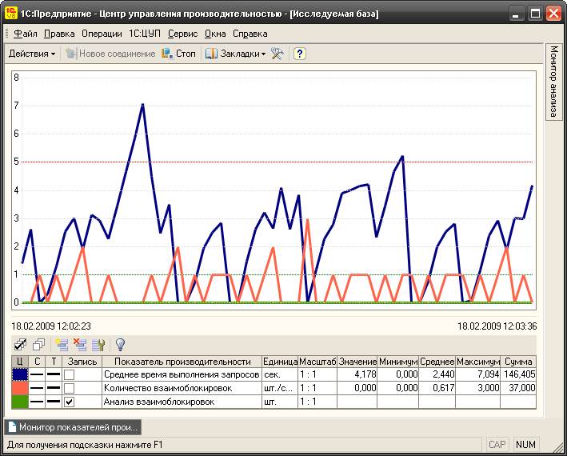567x456 pixels.
Task: Click the Среднее column header
Action: click(x=437, y=362)
